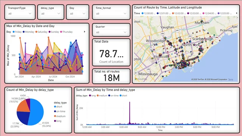Image resolution: width=242 pixels, height=136 pixels.
Task: Click the Jul 2024 axis label
Action: (x=53, y=77)
